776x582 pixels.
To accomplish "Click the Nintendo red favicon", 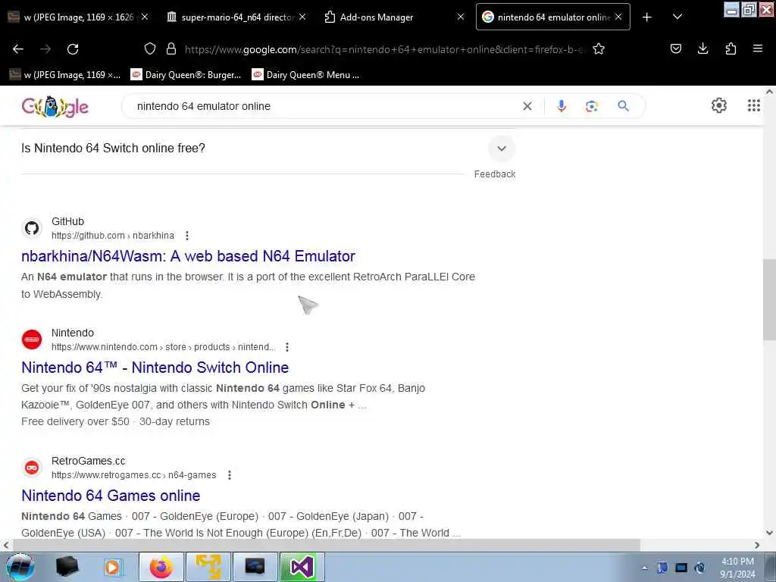I will point(32,339).
